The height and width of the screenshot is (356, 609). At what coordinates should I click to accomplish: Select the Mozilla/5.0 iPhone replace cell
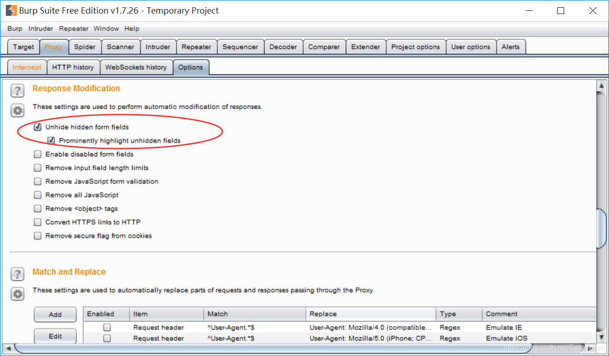click(x=371, y=338)
